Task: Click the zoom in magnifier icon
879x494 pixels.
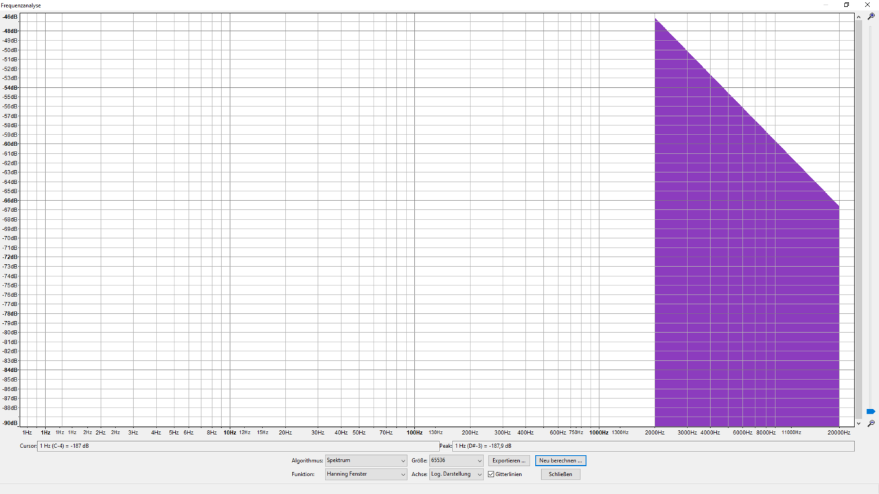Action: [871, 16]
